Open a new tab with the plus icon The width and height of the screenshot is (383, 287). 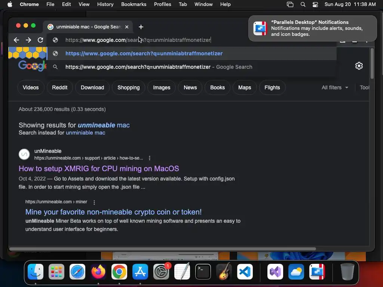(x=141, y=27)
